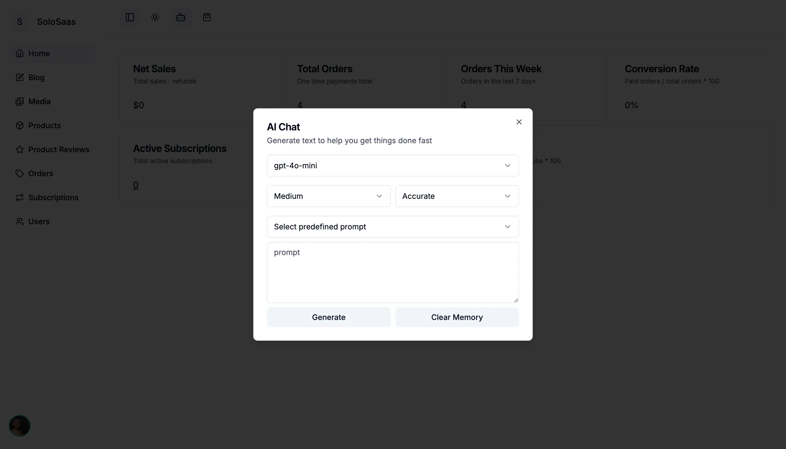
Task: Grab the prompt textarea resize handle
Action: coord(516,300)
